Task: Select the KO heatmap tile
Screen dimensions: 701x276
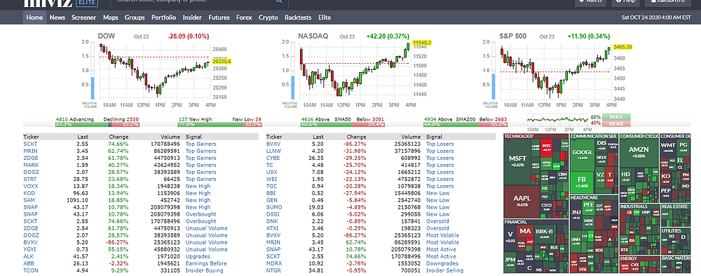Action: click(x=666, y=178)
